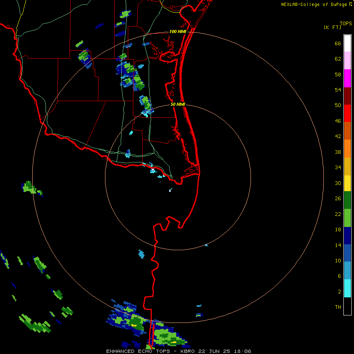Click the 18 legend value

coord(338,230)
